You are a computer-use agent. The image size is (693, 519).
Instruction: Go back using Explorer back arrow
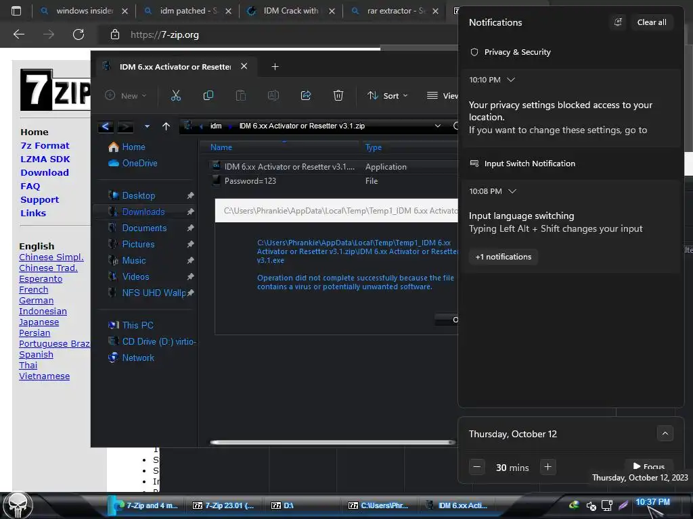(106, 126)
